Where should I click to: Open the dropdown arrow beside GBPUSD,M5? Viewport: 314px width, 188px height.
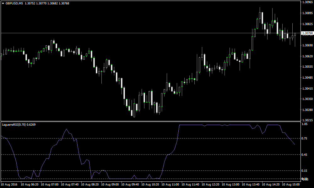[3, 3]
